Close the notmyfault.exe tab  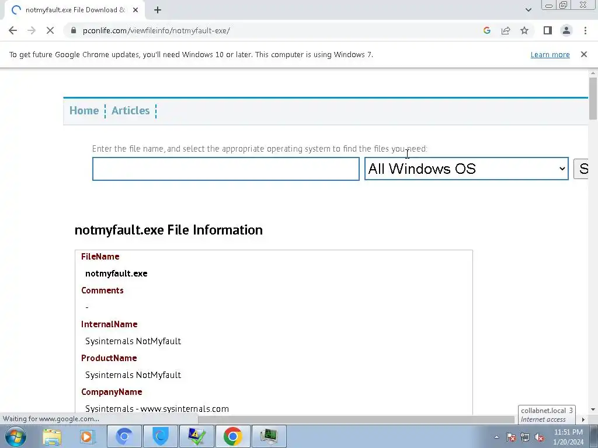tap(135, 10)
